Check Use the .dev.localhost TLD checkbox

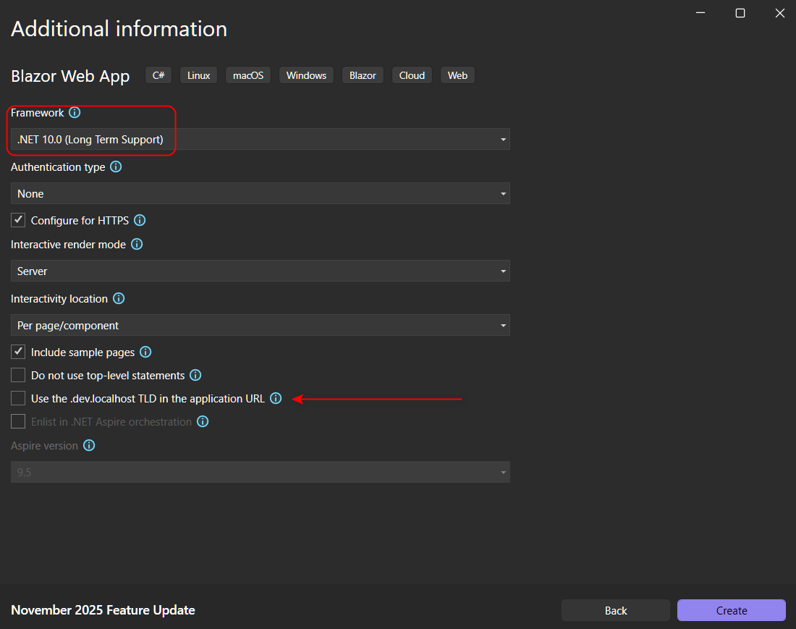[18, 399]
